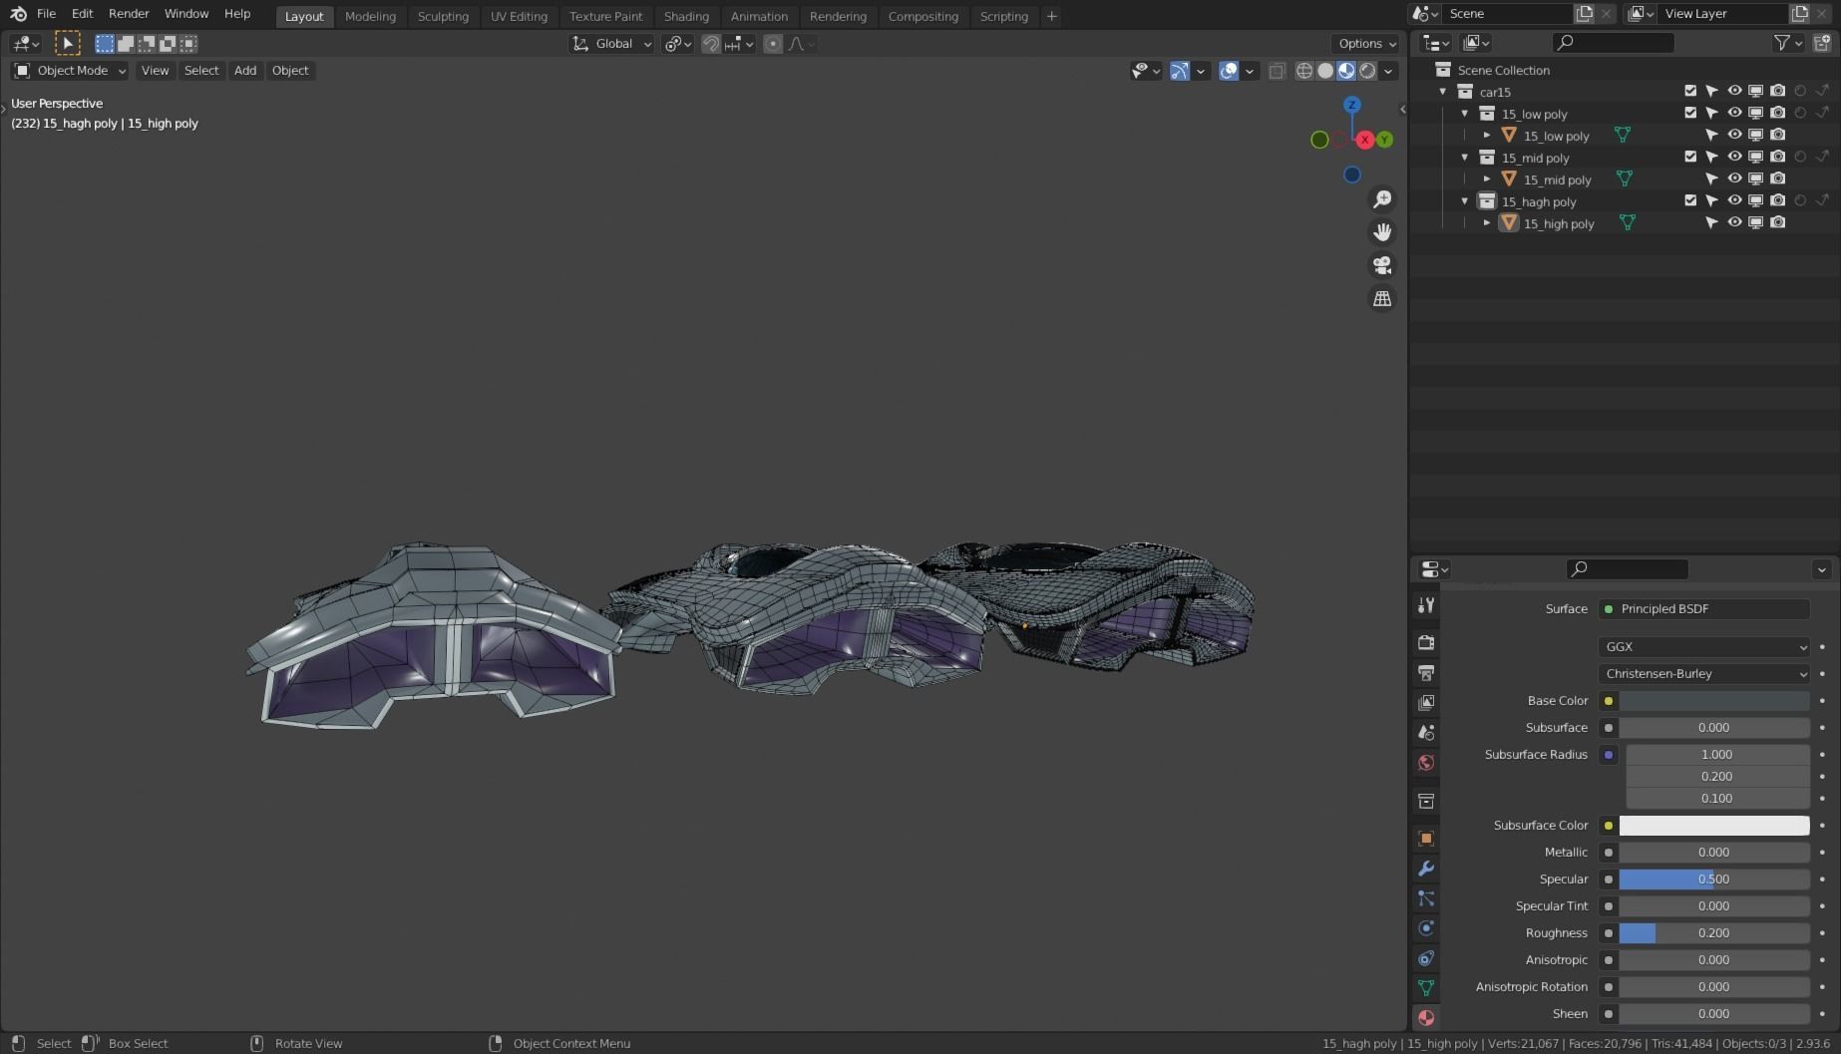This screenshot has height=1054, width=1841.
Task: Open the Material properties tab icon
Action: (x=1426, y=1018)
